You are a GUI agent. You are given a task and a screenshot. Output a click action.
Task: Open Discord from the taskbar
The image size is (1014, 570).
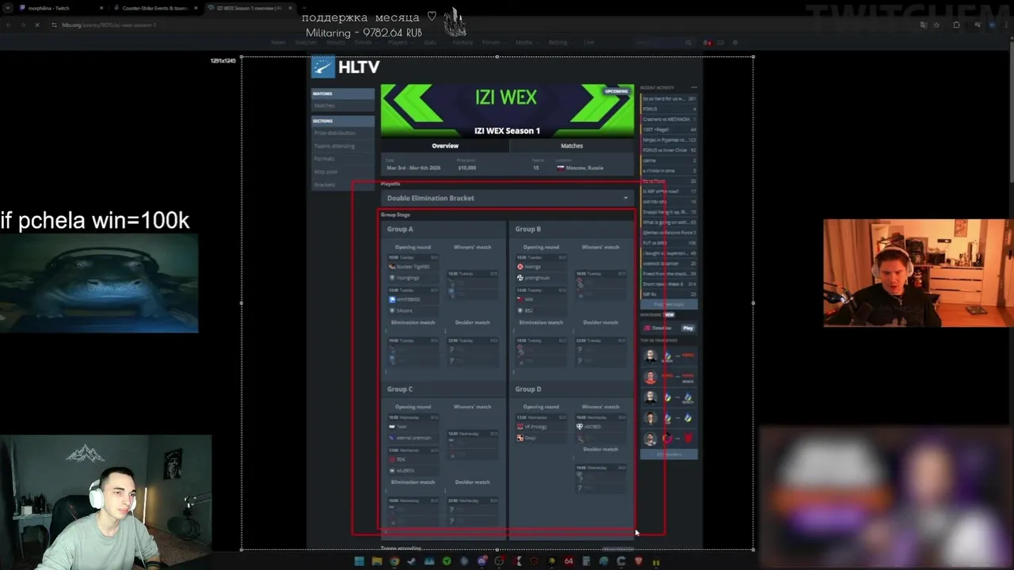coord(482,561)
